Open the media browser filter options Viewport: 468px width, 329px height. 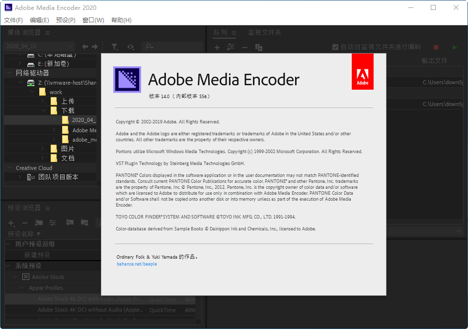pos(115,47)
